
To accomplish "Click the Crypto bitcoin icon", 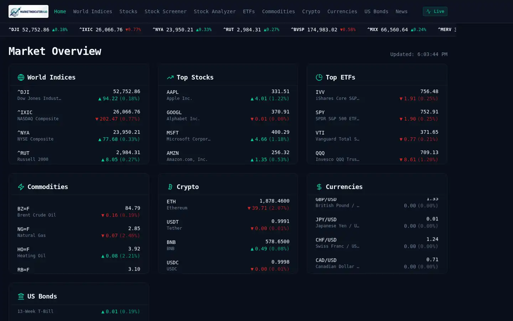I will [x=170, y=187].
